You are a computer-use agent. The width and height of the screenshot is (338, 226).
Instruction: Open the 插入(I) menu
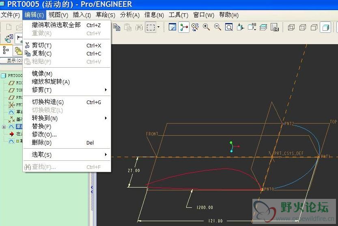pyautogui.click(x=82, y=15)
